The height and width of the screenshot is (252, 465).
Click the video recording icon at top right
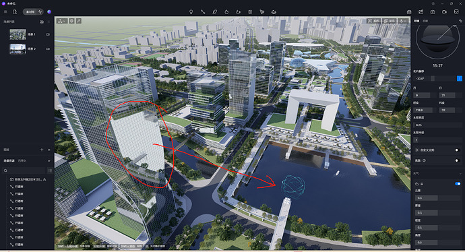click(444, 12)
